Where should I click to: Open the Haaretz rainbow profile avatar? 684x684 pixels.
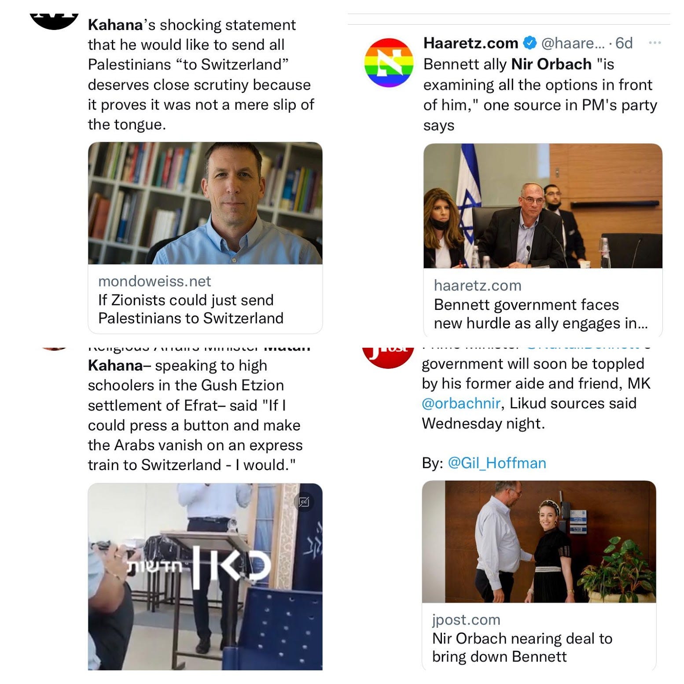coord(389,63)
